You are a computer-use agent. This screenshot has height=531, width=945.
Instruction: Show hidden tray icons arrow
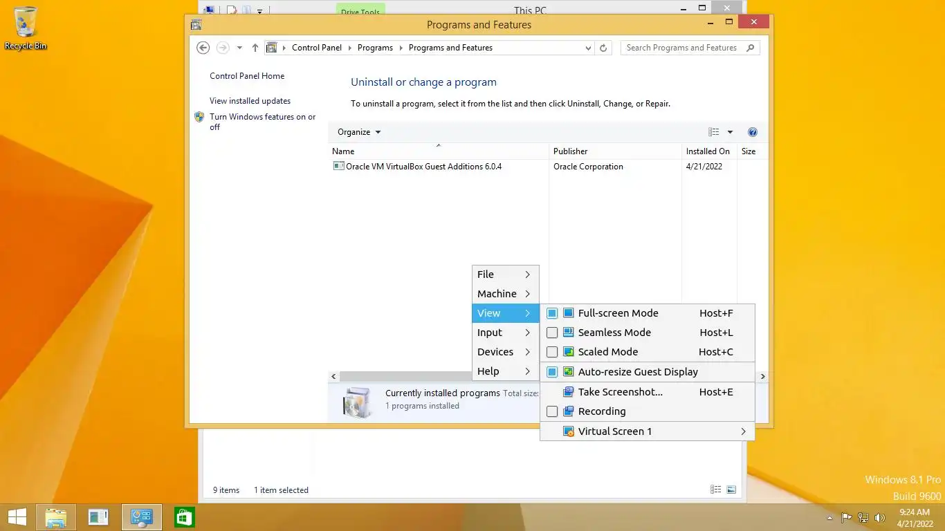pos(830,518)
